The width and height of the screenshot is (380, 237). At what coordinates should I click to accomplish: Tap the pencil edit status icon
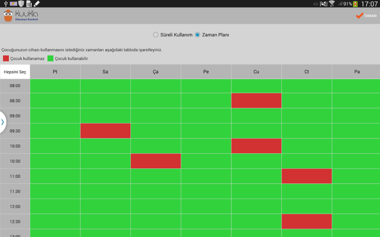click(x=36, y=4)
